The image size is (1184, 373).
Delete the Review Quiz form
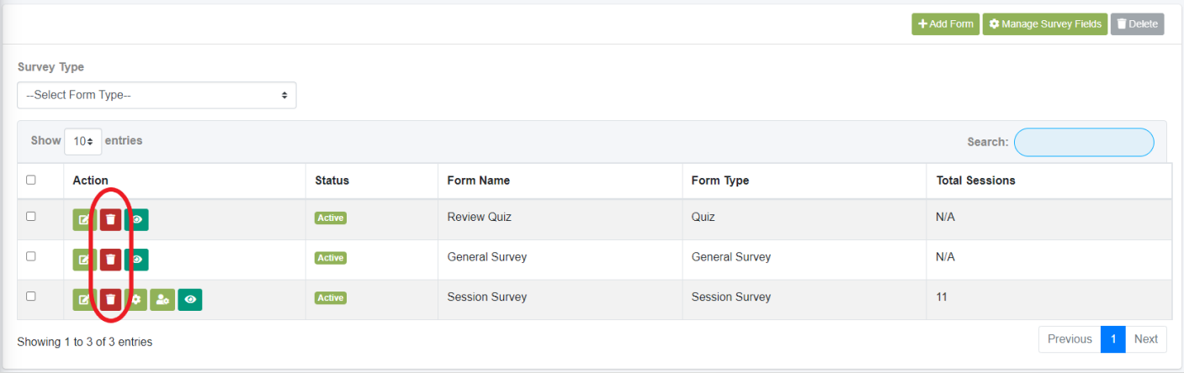pos(110,220)
